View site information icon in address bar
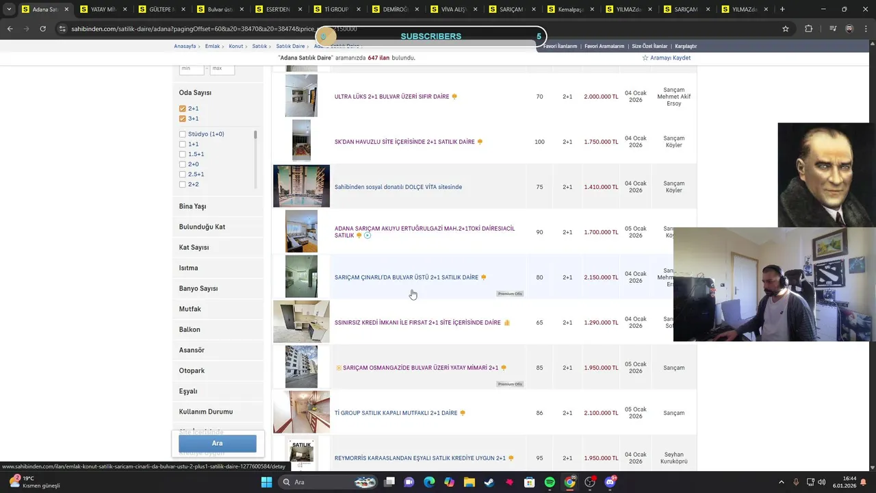Viewport: 876px width, 493px height. 62,29
